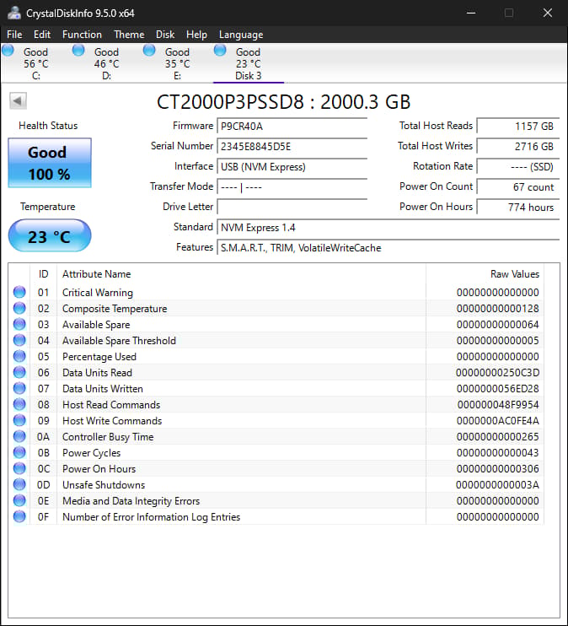Viewport: 568px width, 626px height.
Task: Click raw value 0000000AC0FE4A
Action: coord(497,421)
